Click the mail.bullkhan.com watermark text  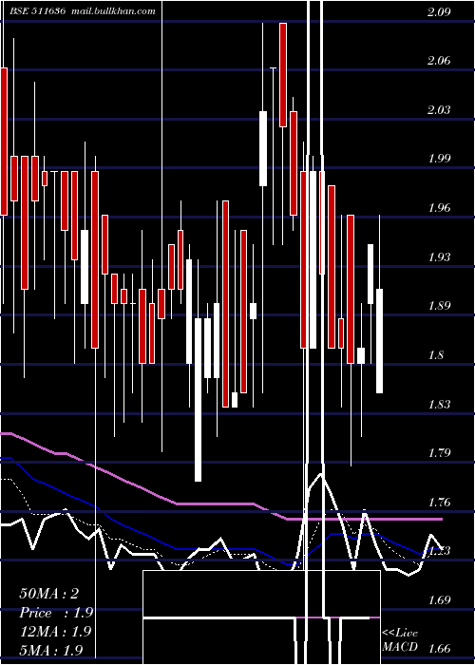(x=113, y=11)
